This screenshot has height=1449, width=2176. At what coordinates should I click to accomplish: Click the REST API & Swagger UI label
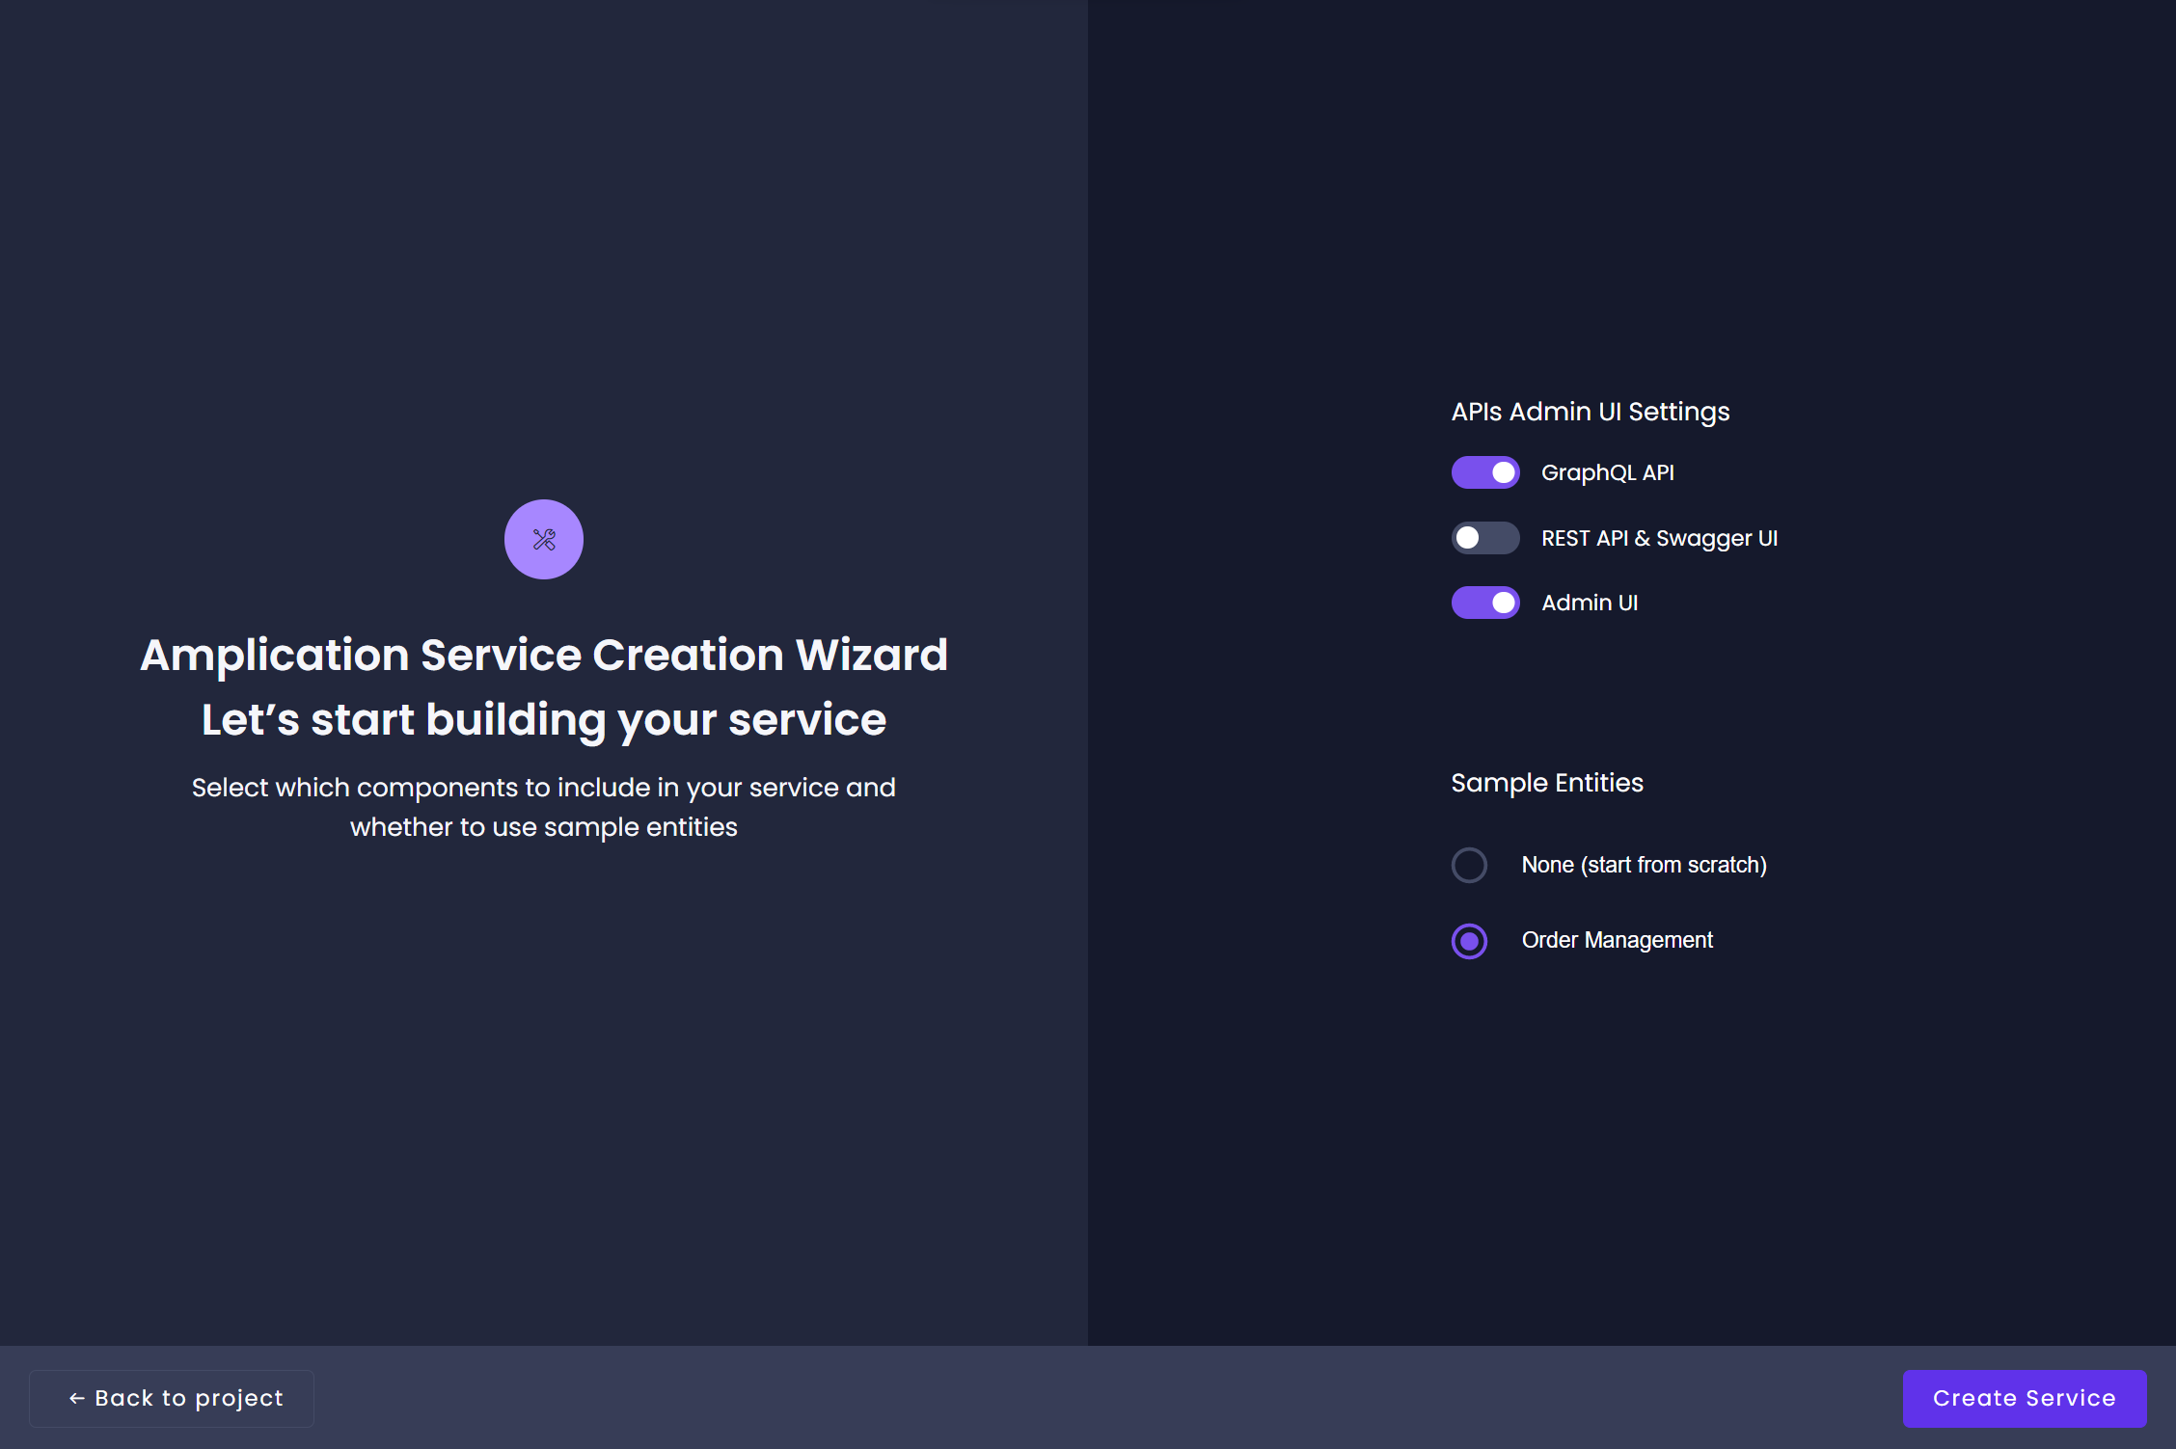point(1659,538)
